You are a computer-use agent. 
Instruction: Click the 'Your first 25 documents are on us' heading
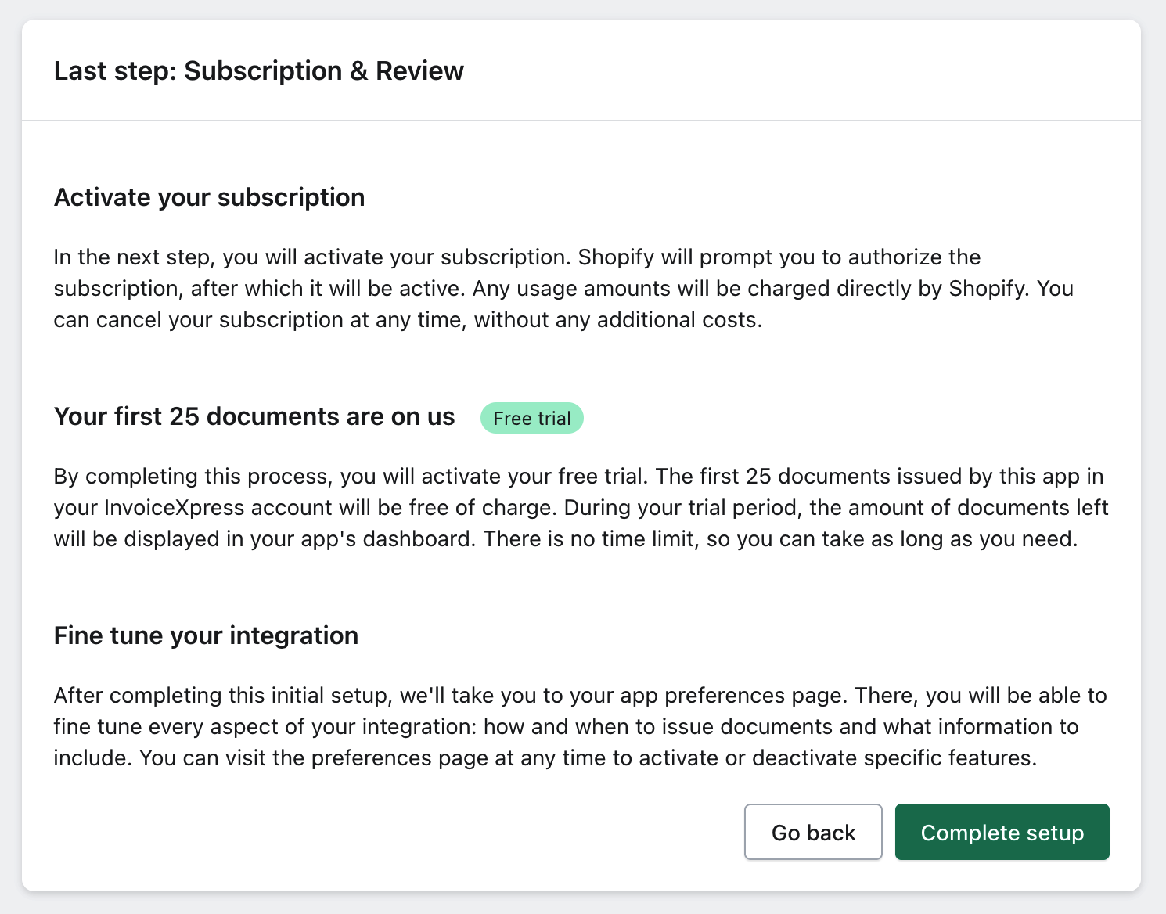click(x=254, y=416)
